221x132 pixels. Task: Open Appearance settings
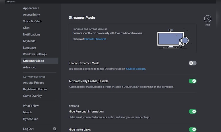click(x=31, y=8)
